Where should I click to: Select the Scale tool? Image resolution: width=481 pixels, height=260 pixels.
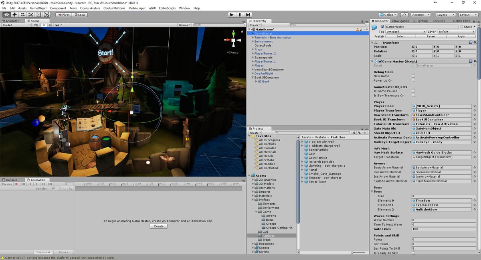pos(31,14)
